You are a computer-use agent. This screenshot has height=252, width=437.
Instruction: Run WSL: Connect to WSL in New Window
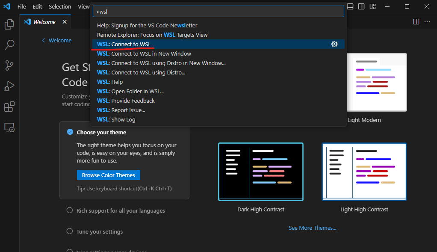pos(218,53)
